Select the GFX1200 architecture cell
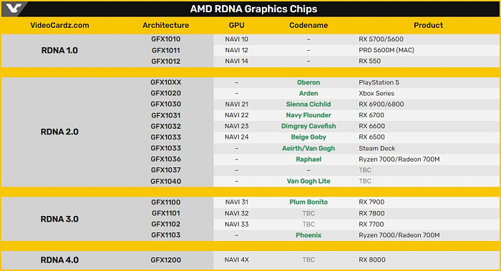Viewport: 501px width, 271px height. pos(165,260)
